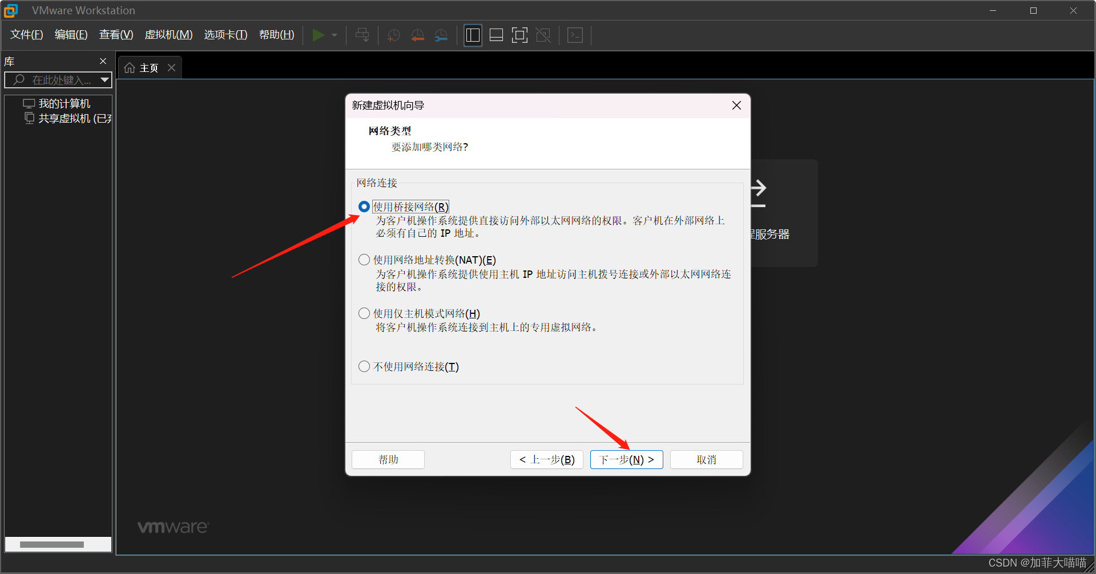
Task: Toggle the thumbnail bar view icon
Action: point(496,35)
